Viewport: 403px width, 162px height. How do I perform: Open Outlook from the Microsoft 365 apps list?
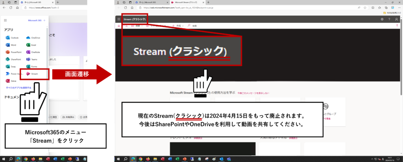coord(12,38)
